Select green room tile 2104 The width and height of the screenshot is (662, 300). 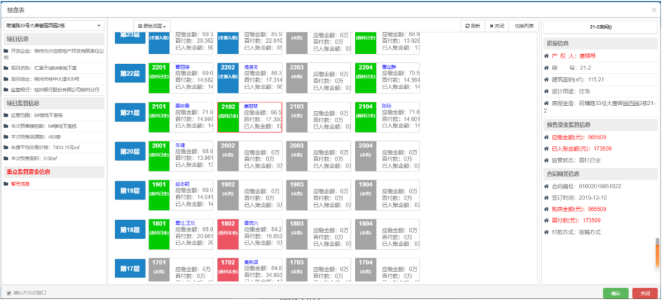[365, 117]
